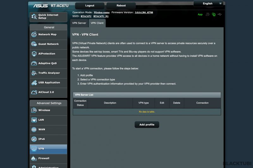Switch to the VPN Server tab
The width and height of the screenshot is (253, 168).
pyautogui.click(x=79, y=23)
